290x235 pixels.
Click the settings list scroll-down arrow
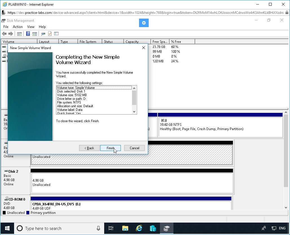(134, 111)
